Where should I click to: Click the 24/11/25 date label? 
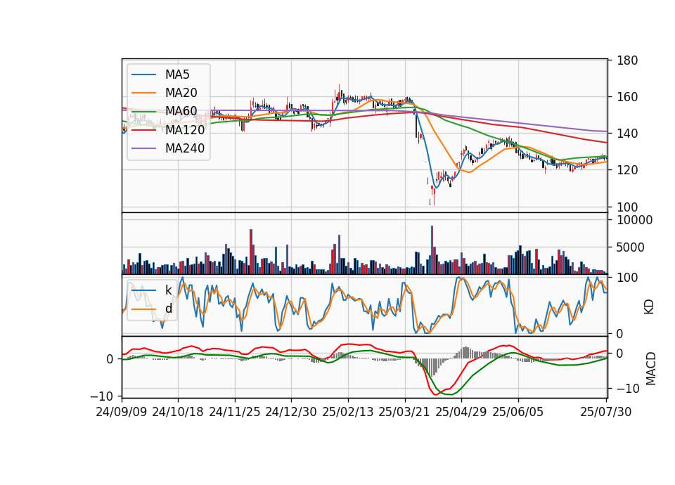point(235,412)
